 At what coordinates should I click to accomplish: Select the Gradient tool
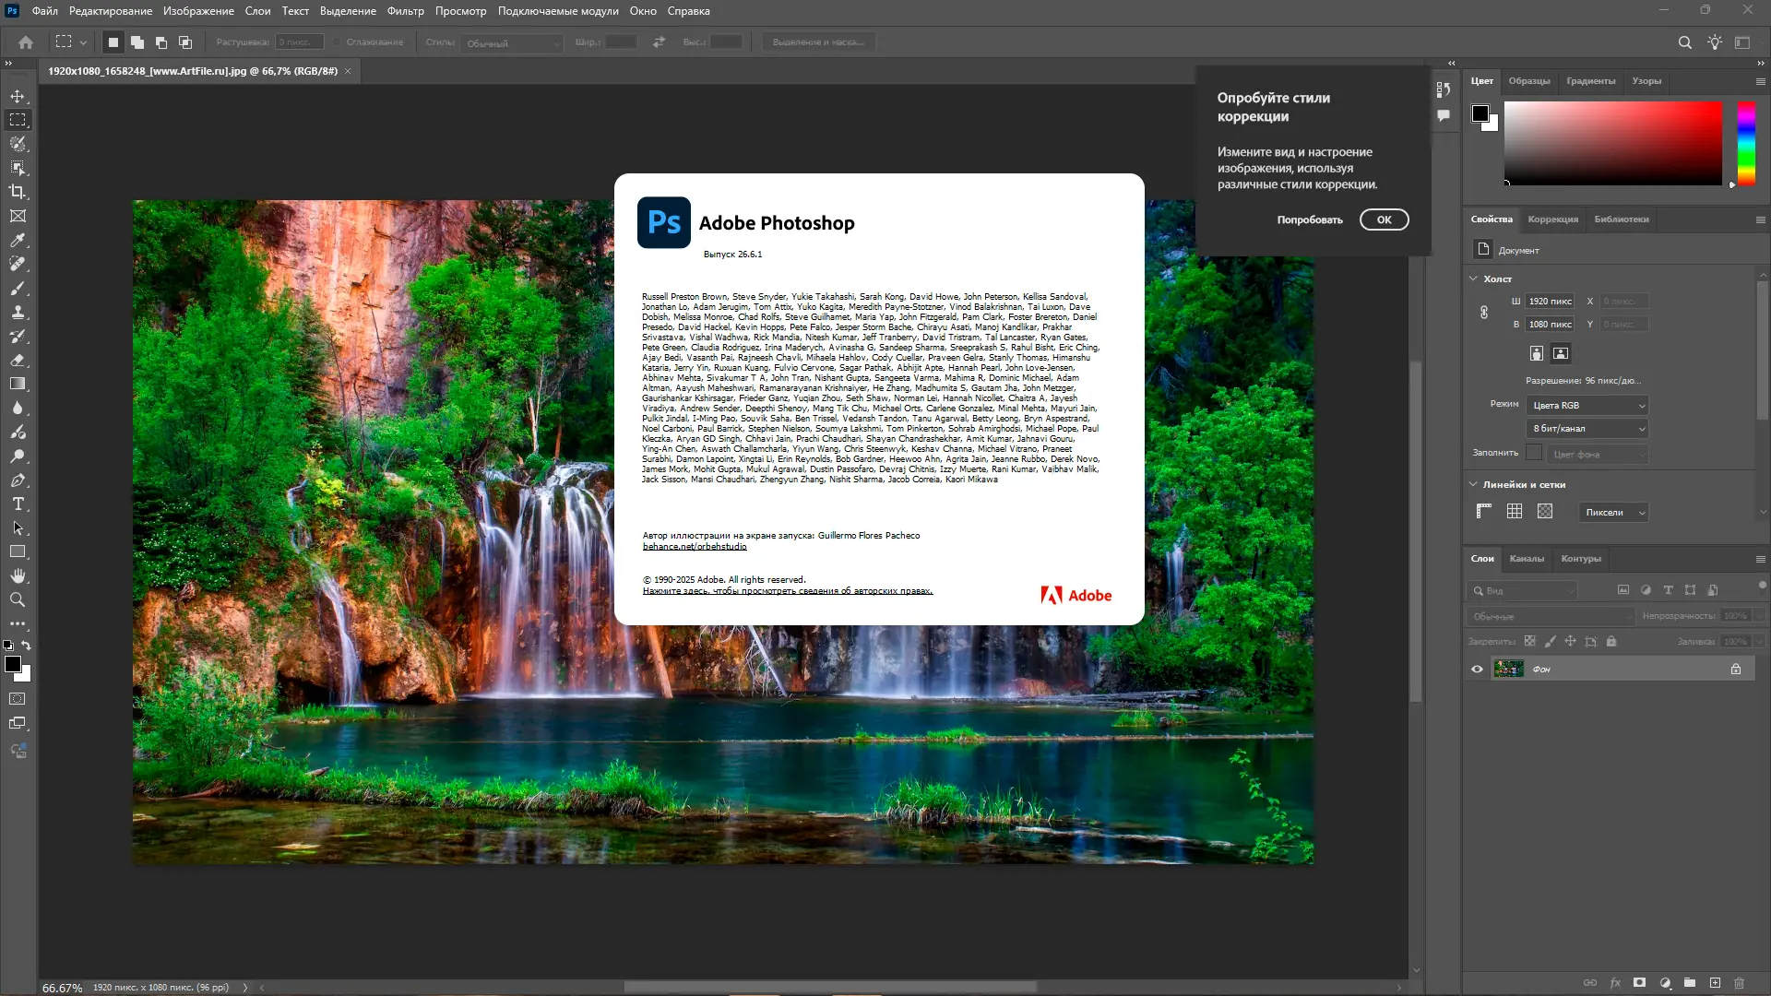pyautogui.click(x=18, y=384)
